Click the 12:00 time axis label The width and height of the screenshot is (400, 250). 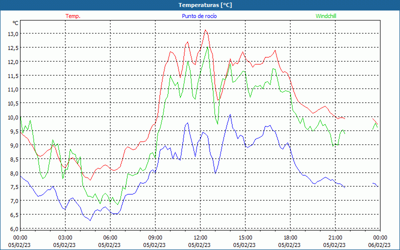tap(200, 238)
